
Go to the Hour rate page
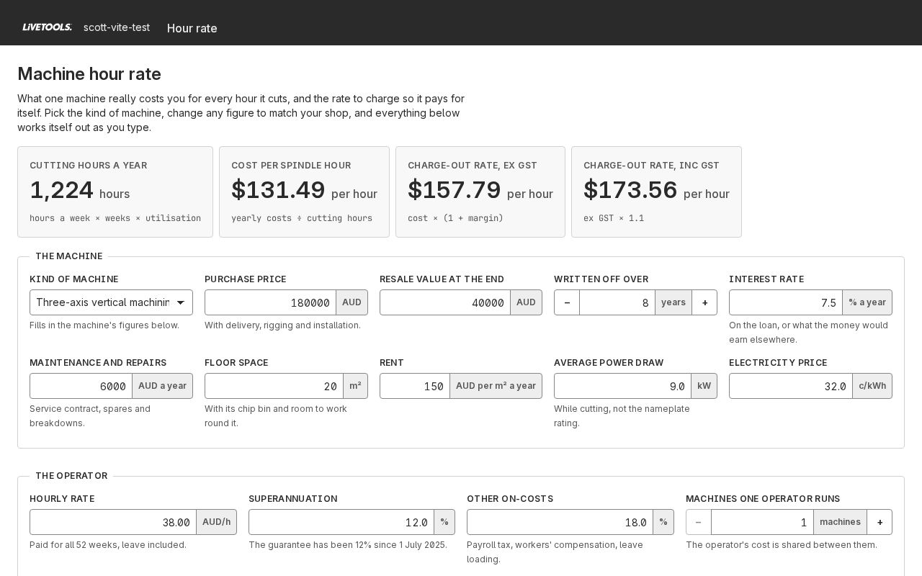pos(192,28)
